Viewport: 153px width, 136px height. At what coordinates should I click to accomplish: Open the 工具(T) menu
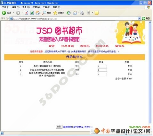pyautogui.click(x=46, y=7)
